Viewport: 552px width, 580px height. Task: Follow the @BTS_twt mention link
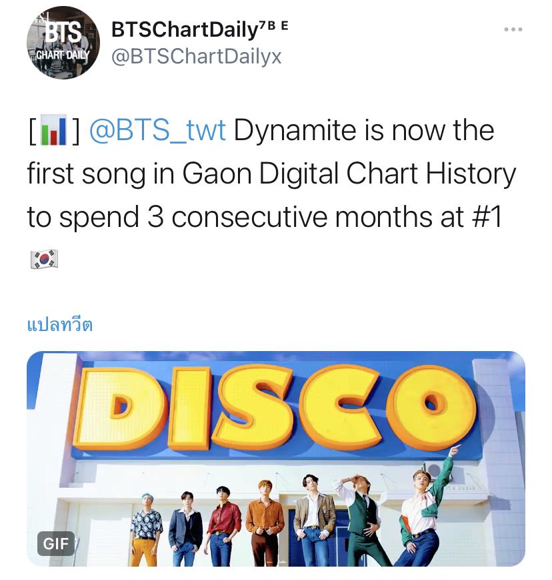click(x=157, y=131)
